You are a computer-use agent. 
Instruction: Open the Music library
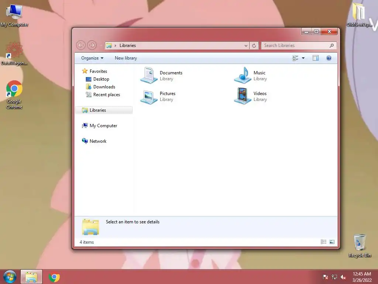pyautogui.click(x=250, y=75)
